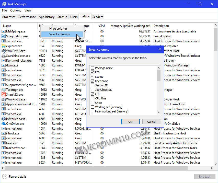The width and height of the screenshot is (218, 183).
Task: Sort by Memory (private working set) header
Action: 129,26
